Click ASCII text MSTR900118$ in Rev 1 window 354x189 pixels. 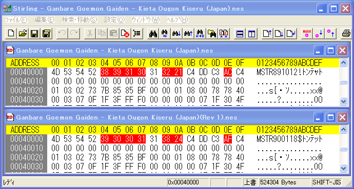click(x=279, y=139)
